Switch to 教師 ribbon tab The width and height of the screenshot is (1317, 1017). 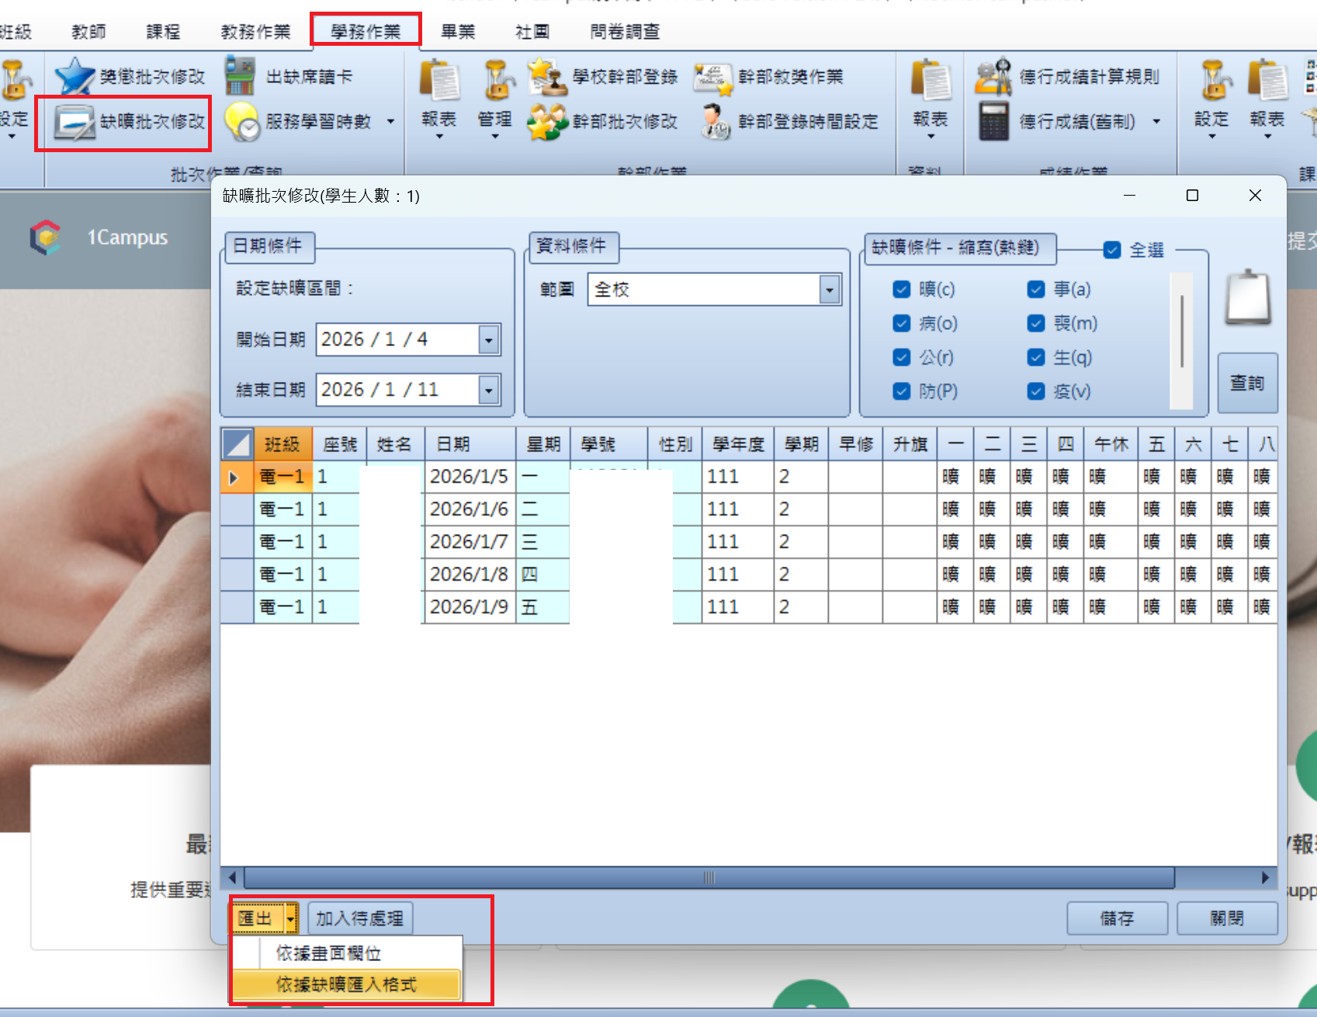pos(88,32)
